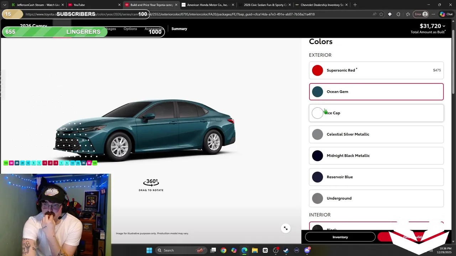Viewport: 456px width, 256px height.
Task: Choose the Midnight Black Metallic swatch
Action: point(317,156)
